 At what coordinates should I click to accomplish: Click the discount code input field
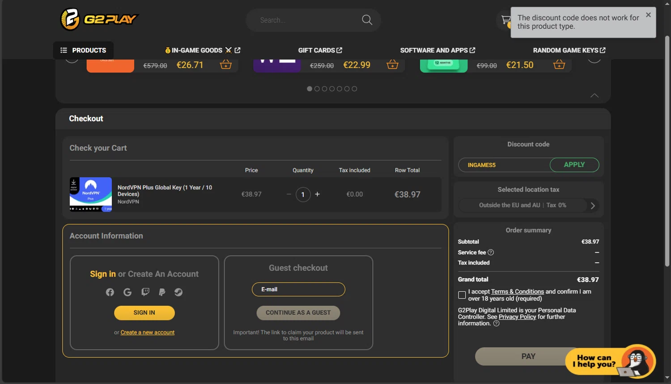(x=504, y=165)
